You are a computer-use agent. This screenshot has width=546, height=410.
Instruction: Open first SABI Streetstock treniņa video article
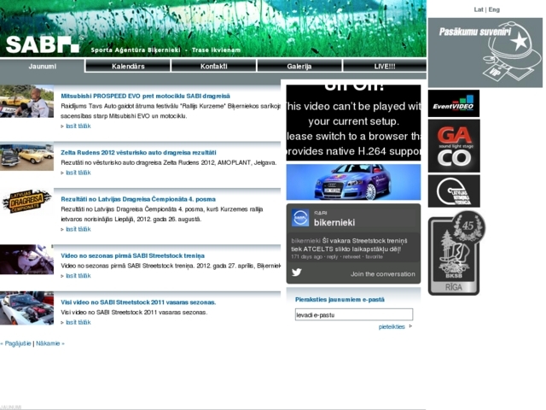(x=132, y=255)
